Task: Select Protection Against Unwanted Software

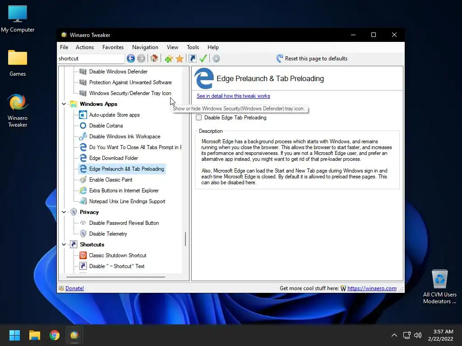Action: click(130, 82)
